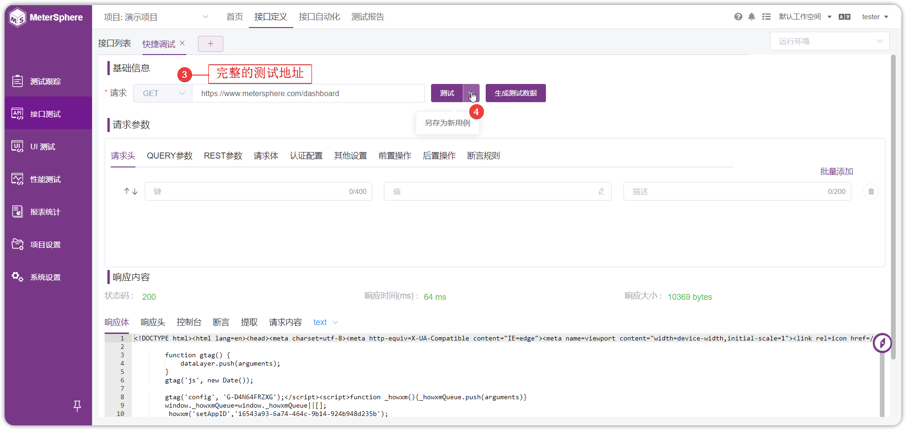906x430 pixels.
Task: Open the 运行环境 dropdown
Action: [830, 41]
